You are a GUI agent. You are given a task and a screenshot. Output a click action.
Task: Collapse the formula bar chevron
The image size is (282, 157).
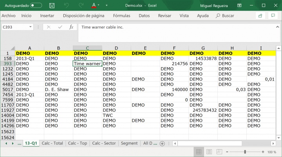point(278,27)
